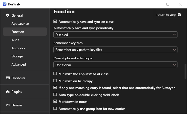This screenshot has width=187, height=114.
Task: Check Minimize on field copy option
Action: click(55, 81)
